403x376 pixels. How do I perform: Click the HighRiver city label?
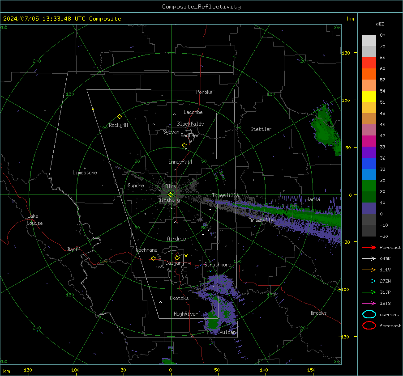click(186, 314)
